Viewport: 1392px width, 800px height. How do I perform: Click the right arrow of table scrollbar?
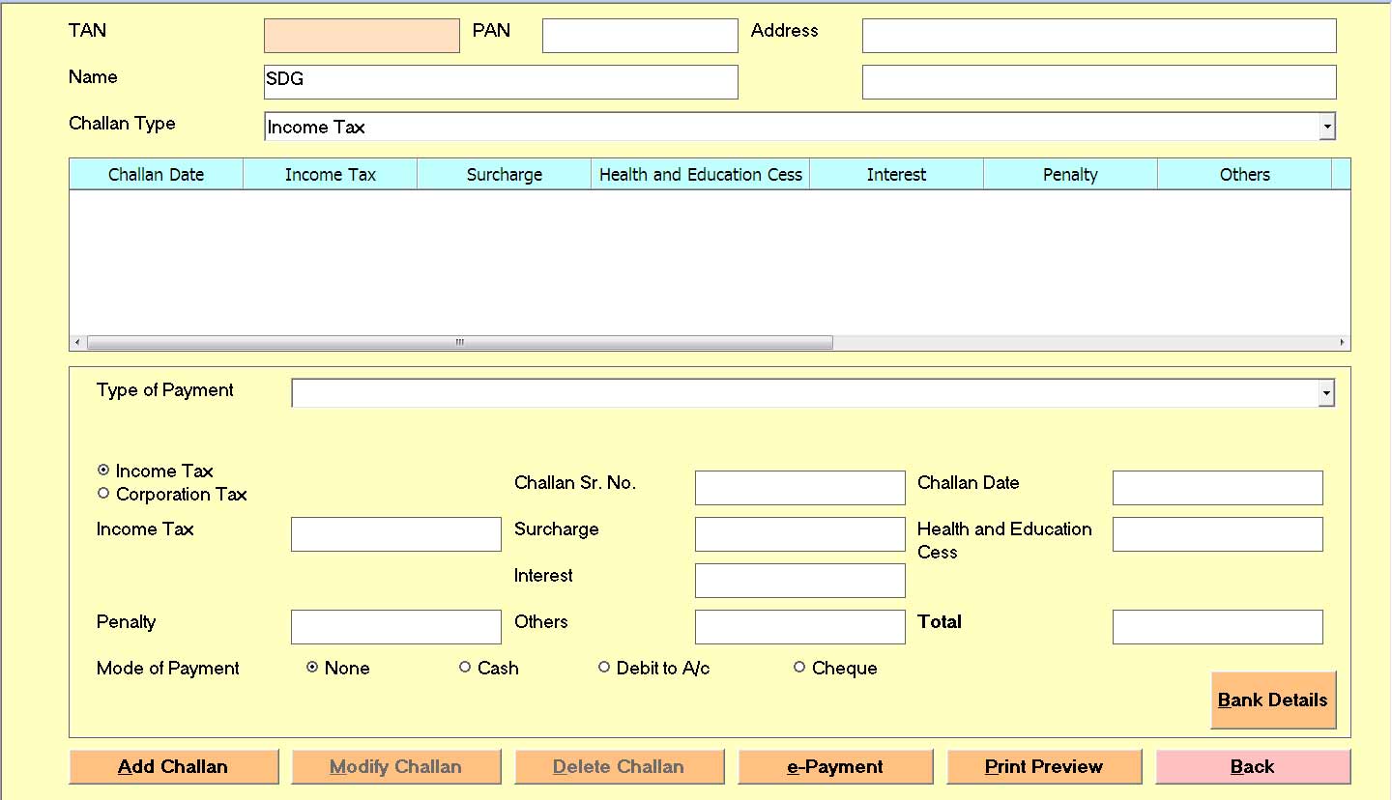coord(1342,342)
